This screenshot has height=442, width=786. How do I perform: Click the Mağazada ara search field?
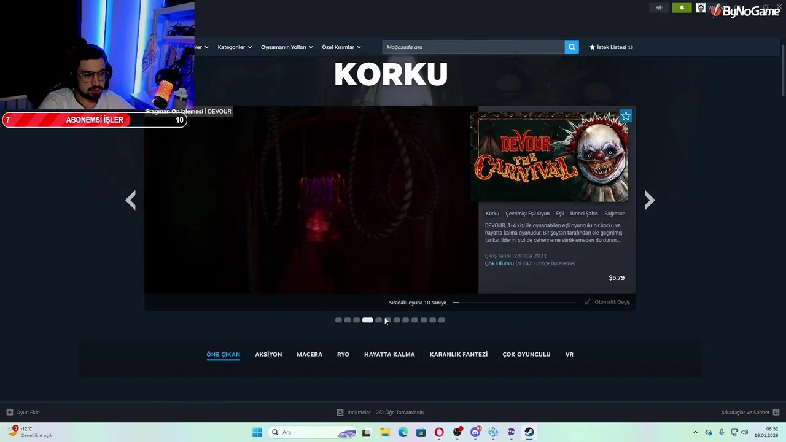(x=473, y=47)
